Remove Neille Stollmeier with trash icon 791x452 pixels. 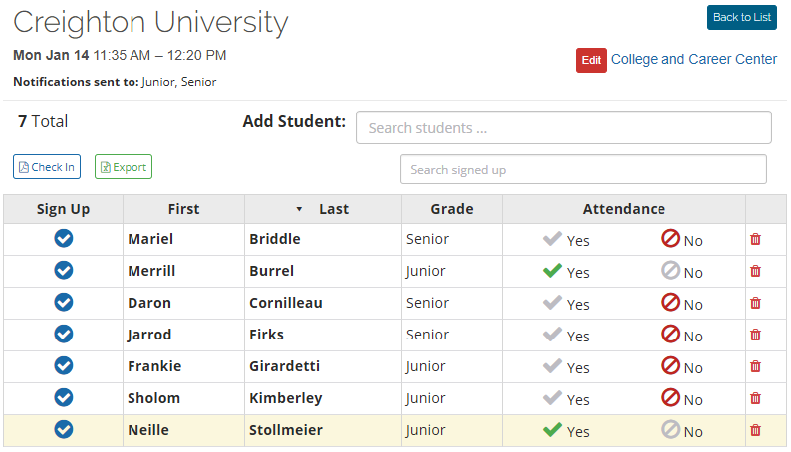[755, 430]
